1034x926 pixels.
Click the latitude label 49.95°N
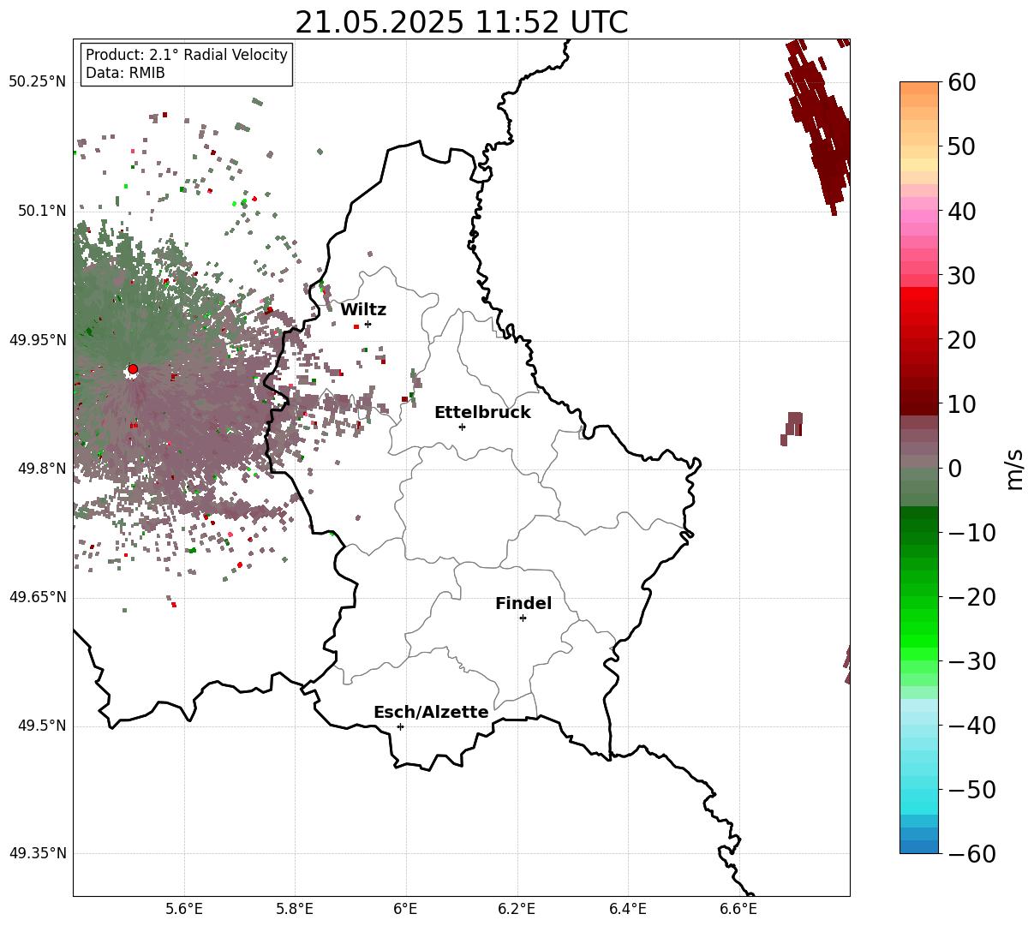pyautogui.click(x=37, y=340)
